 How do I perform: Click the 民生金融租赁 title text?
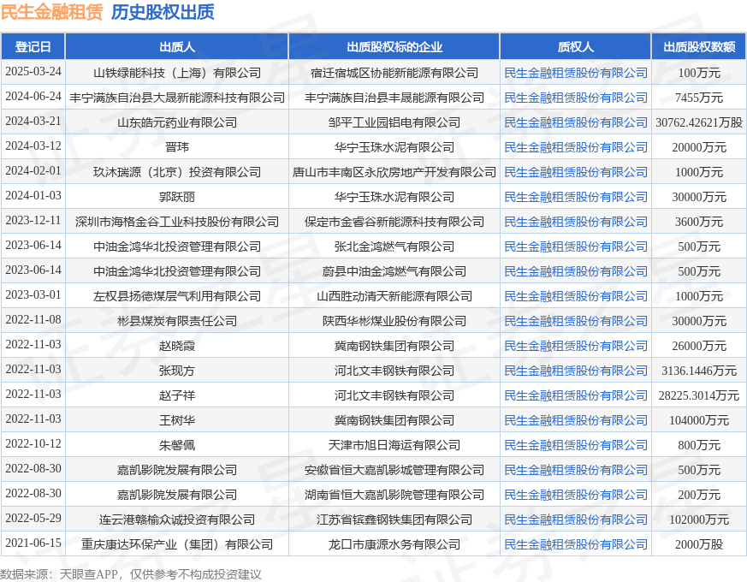tap(52, 12)
